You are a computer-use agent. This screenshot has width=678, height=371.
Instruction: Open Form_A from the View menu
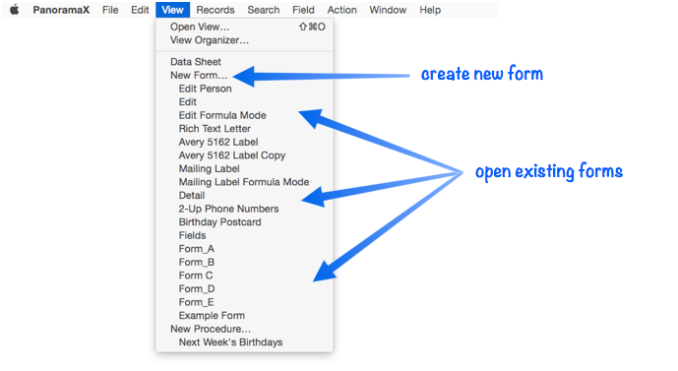pos(245,249)
